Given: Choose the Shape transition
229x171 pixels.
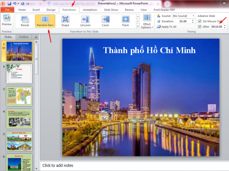Looking at the screenshot, I should [x=65, y=21].
